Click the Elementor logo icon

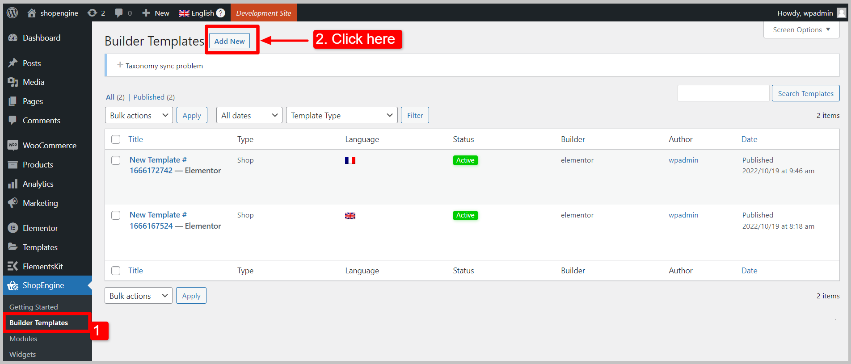[x=13, y=228]
